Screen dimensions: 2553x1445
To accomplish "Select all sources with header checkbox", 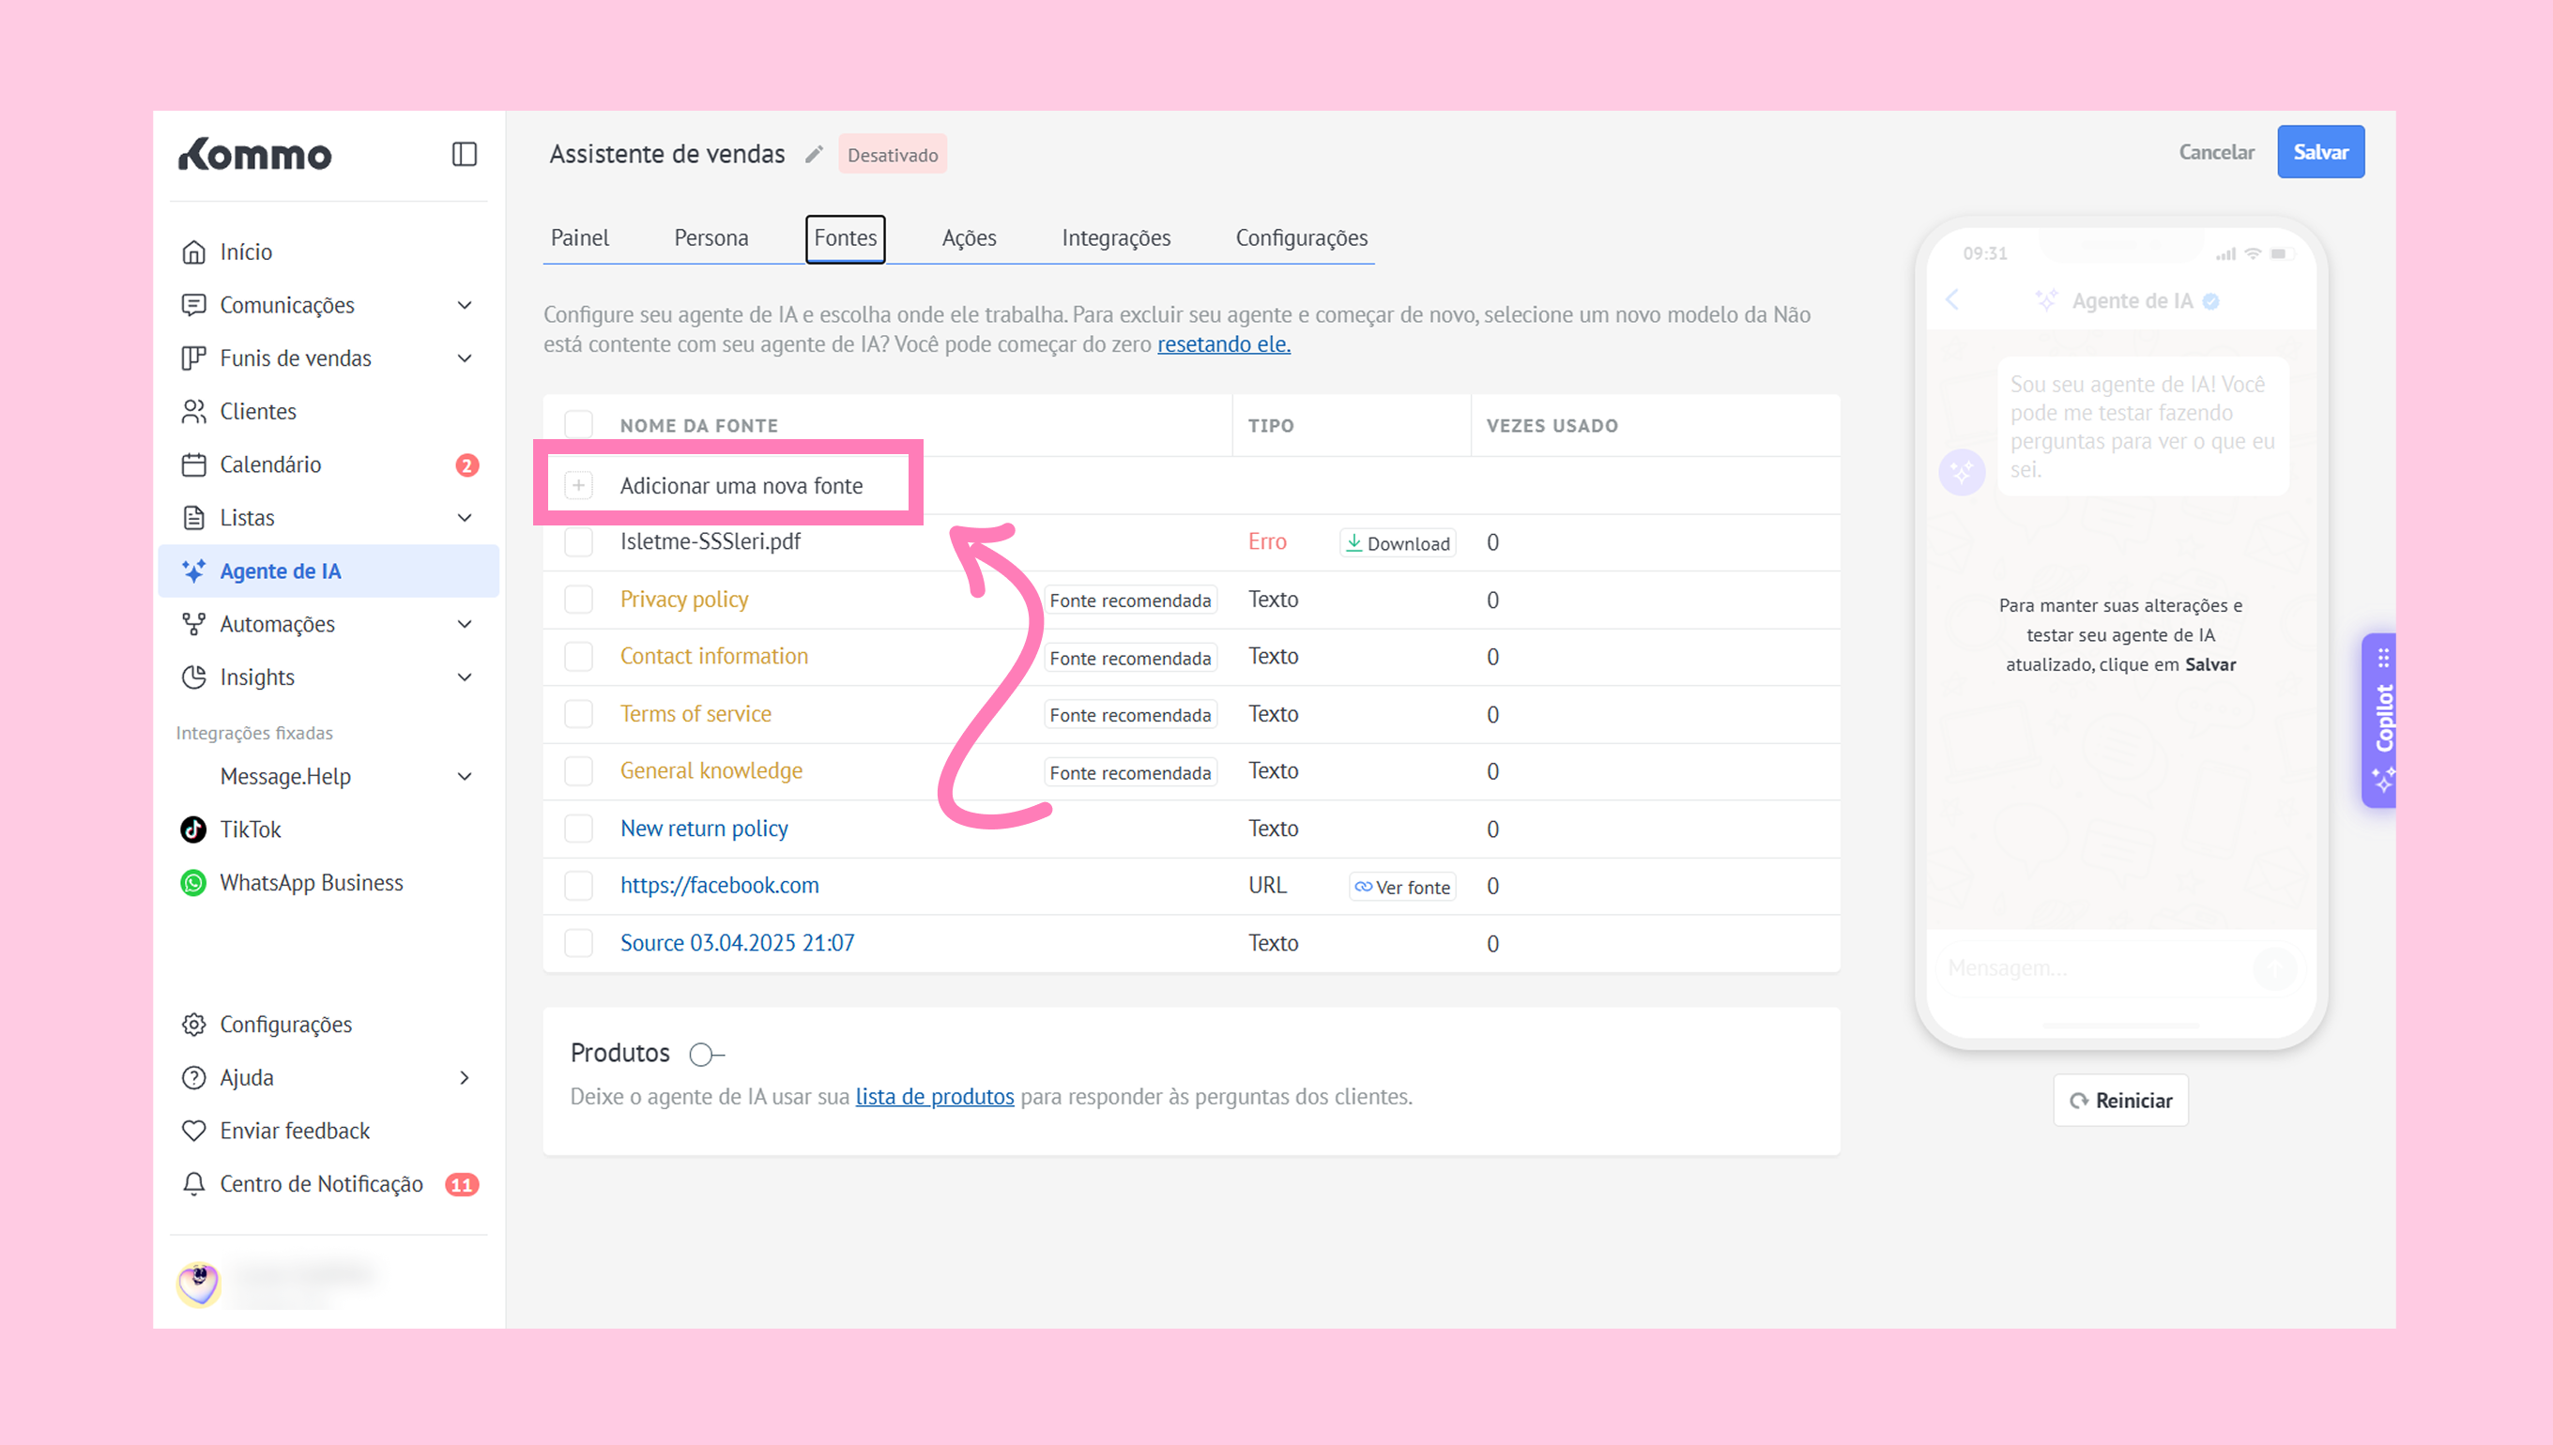I will (x=579, y=425).
